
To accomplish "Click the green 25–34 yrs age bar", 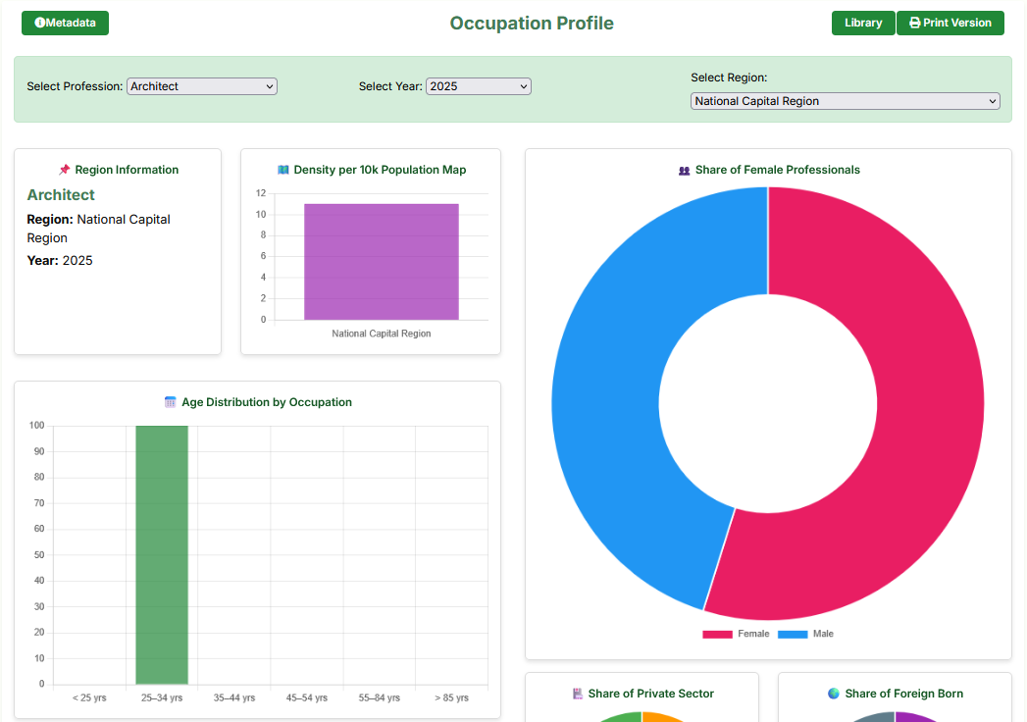I will 162,555.
